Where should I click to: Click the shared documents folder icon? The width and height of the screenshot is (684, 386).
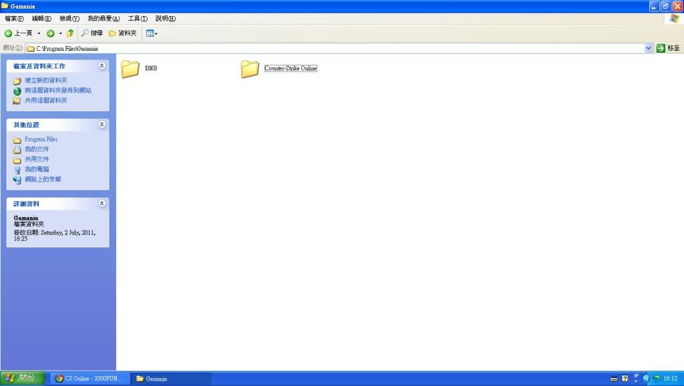click(x=17, y=160)
